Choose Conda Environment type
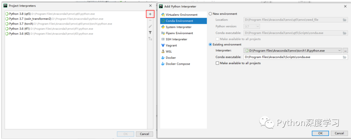Viewport: 351px width, 139px height. [x=184, y=21]
